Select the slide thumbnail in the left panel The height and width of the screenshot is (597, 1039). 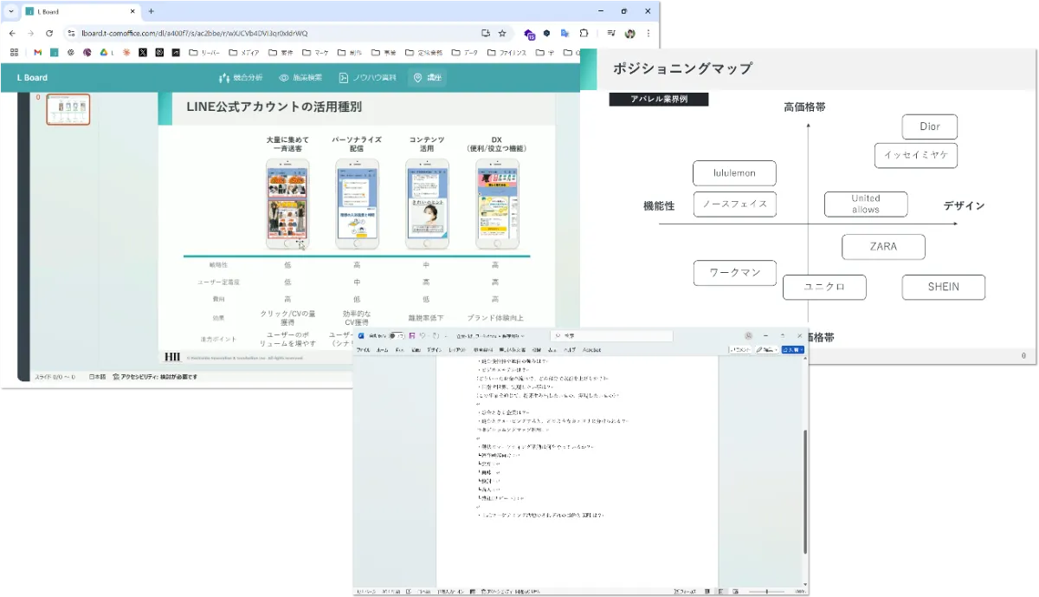pos(68,110)
